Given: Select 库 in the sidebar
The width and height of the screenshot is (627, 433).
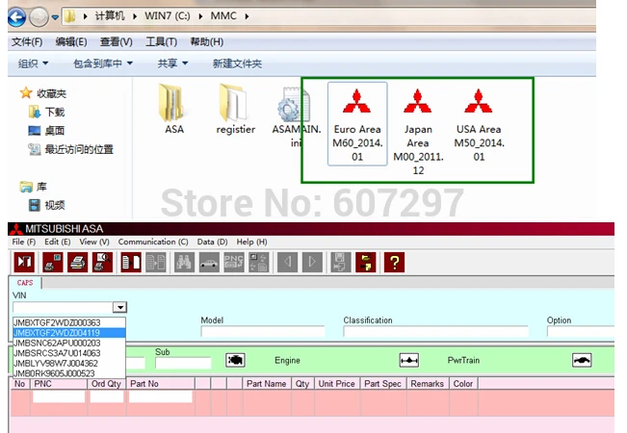Looking at the screenshot, I should [34, 187].
